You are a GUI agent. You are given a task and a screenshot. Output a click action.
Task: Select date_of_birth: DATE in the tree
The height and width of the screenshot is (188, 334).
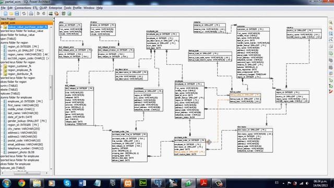coord(20,117)
